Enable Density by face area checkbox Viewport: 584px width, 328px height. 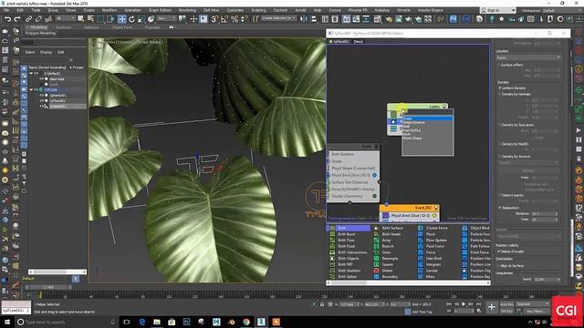tap(500, 125)
